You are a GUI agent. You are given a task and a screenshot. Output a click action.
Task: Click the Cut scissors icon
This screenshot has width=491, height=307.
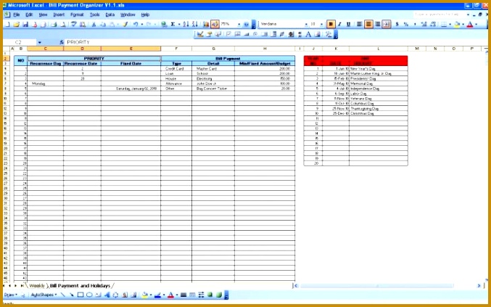pos(94,24)
